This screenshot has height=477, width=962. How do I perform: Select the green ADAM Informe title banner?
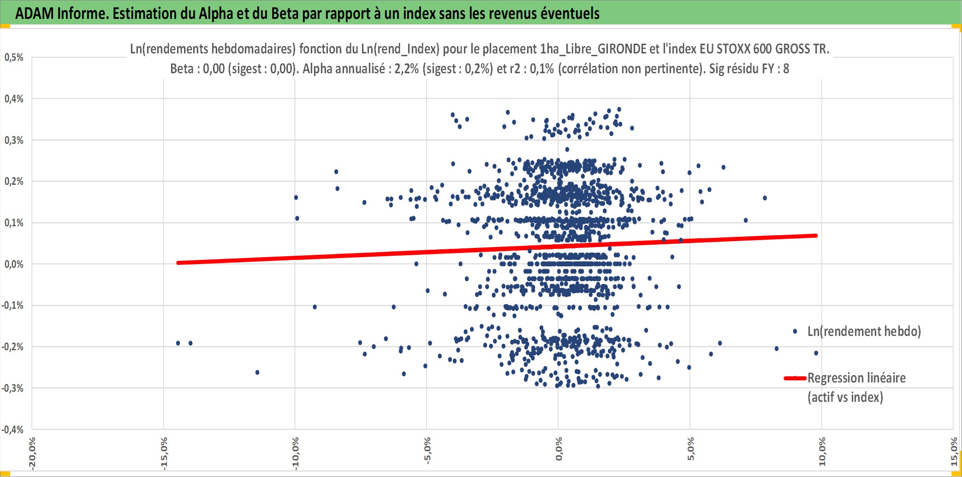tap(481, 12)
